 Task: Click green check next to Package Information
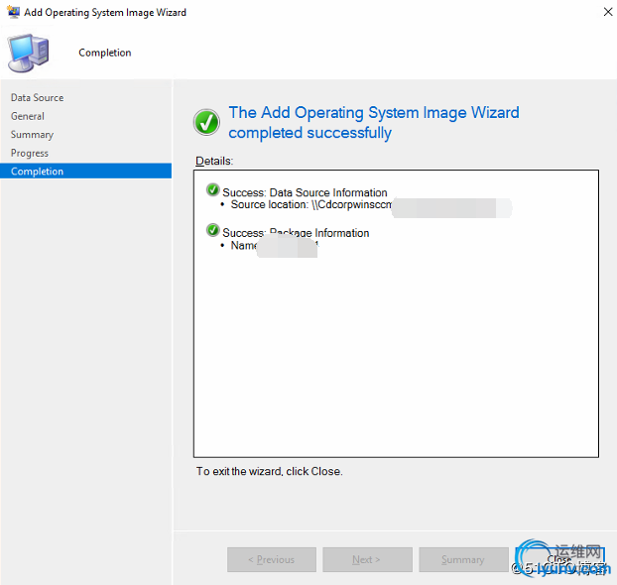point(212,230)
